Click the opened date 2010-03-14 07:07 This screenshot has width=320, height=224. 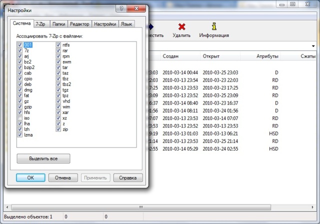point(220,118)
